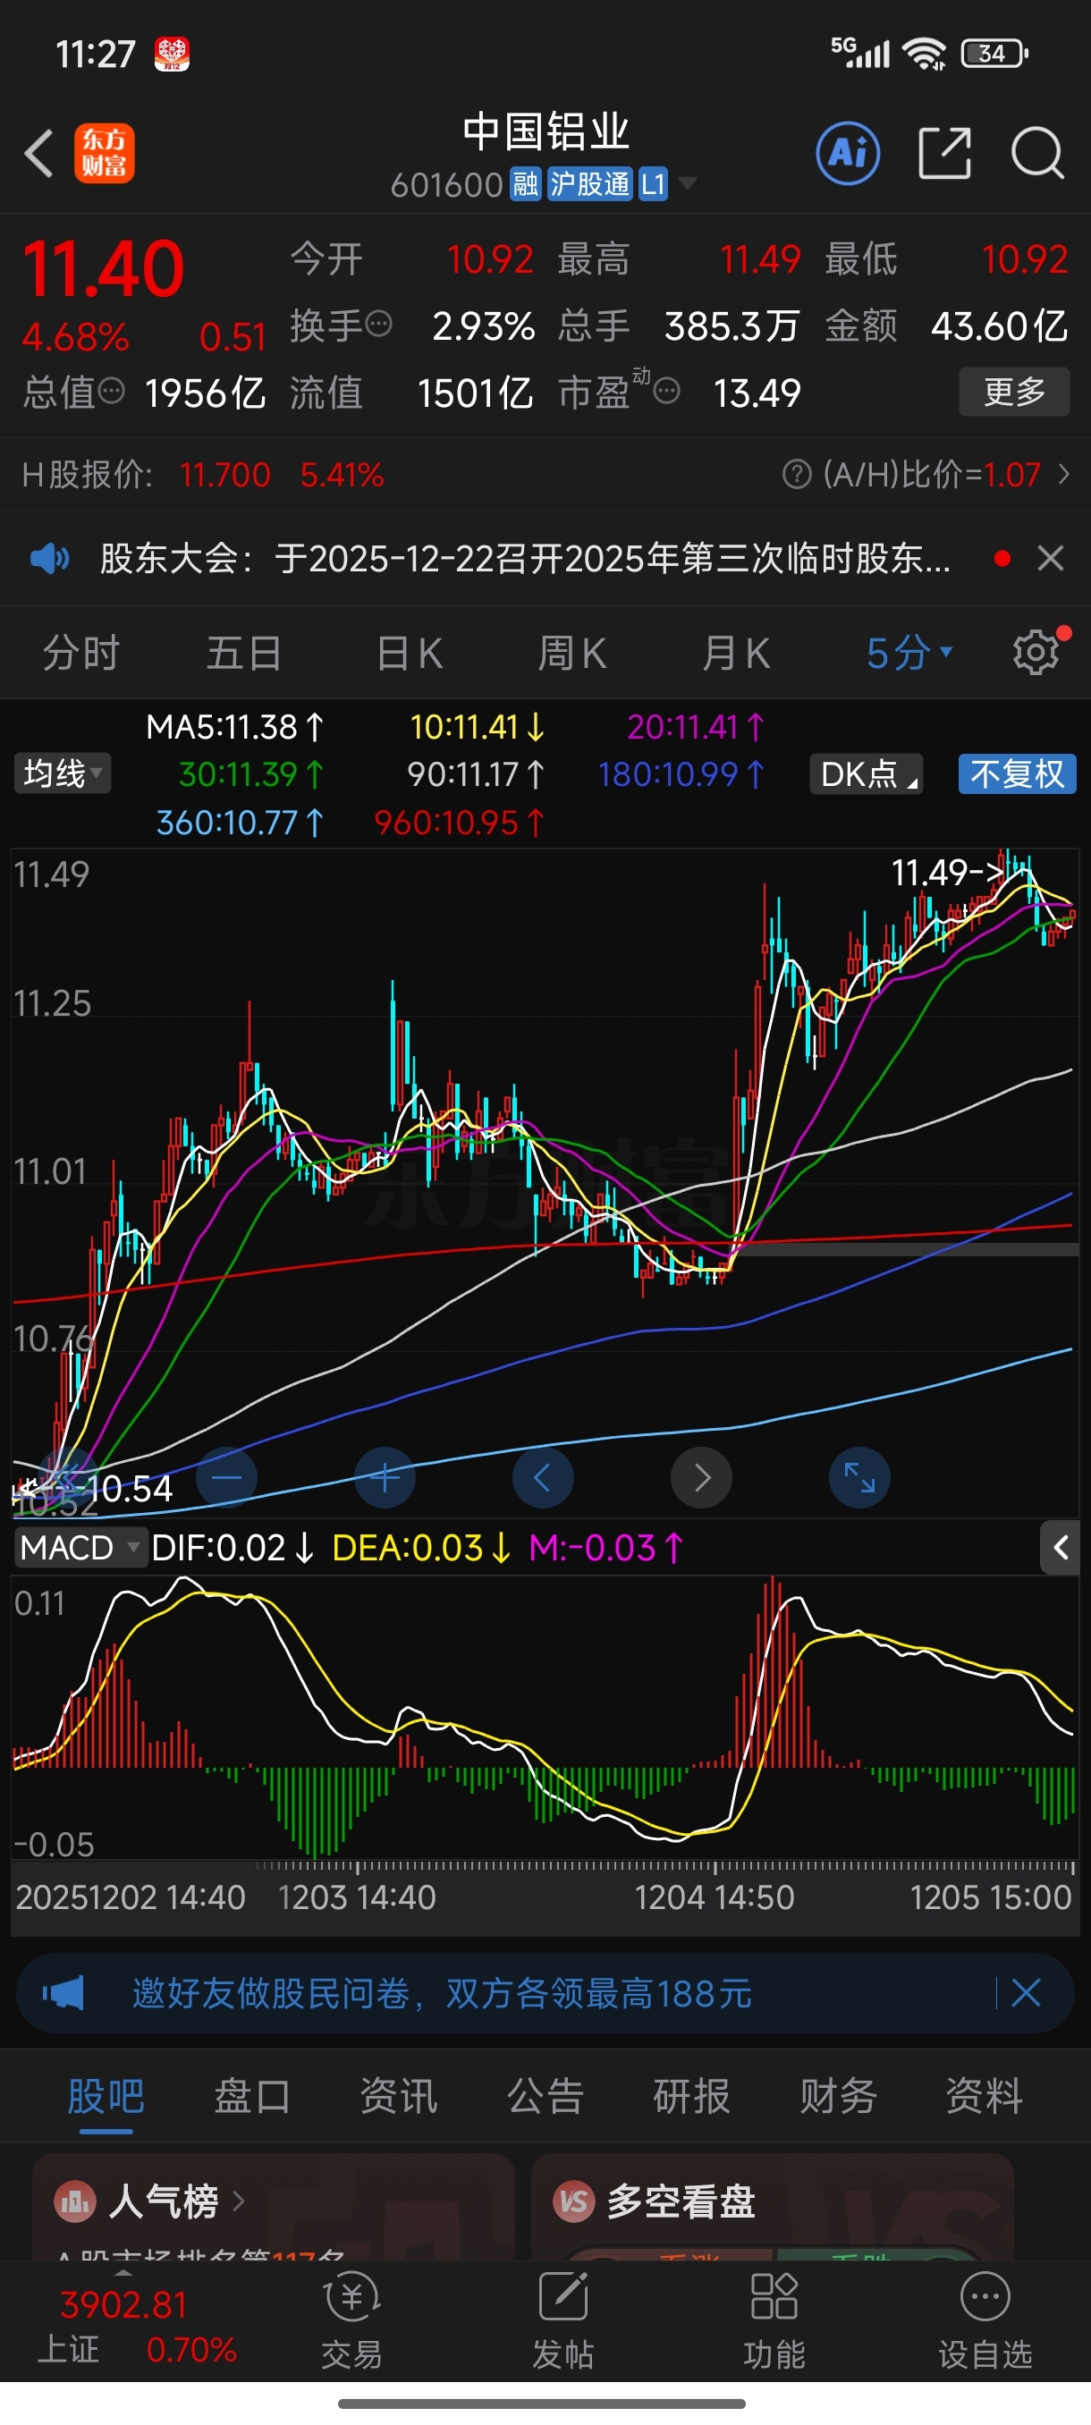
Task: Select the 资讯 tab
Action: coord(398,2096)
